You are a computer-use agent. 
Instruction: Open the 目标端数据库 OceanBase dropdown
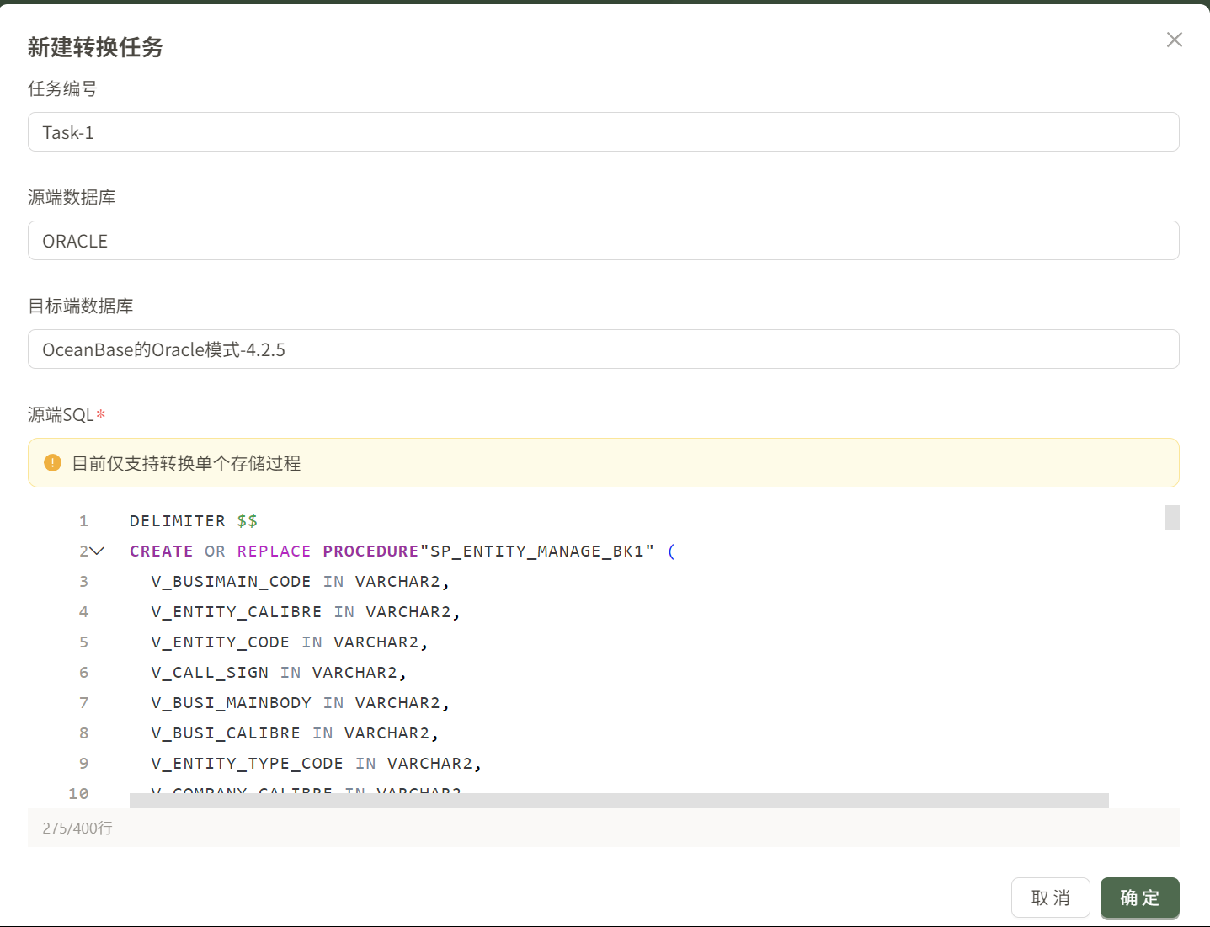click(603, 349)
